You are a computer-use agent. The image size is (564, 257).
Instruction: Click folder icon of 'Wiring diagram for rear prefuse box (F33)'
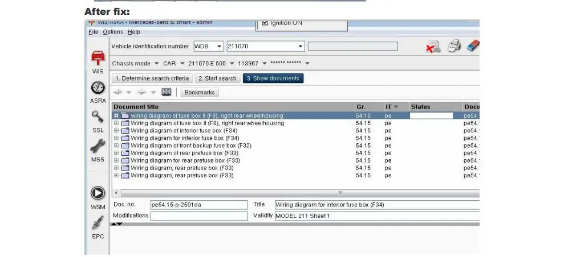125,160
